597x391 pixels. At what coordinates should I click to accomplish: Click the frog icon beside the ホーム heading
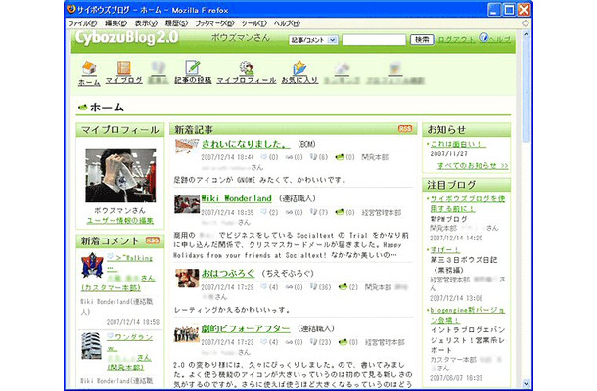click(82, 108)
